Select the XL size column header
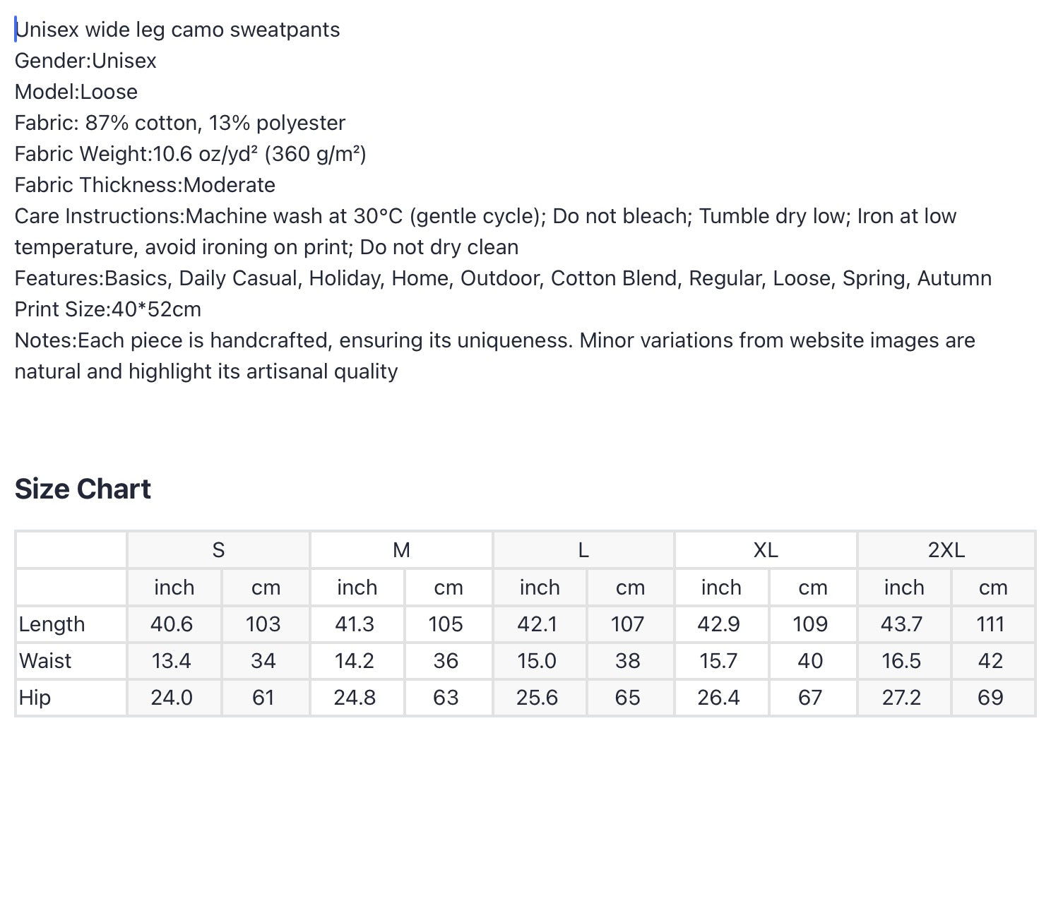This screenshot has width=1051, height=906. pos(766,549)
